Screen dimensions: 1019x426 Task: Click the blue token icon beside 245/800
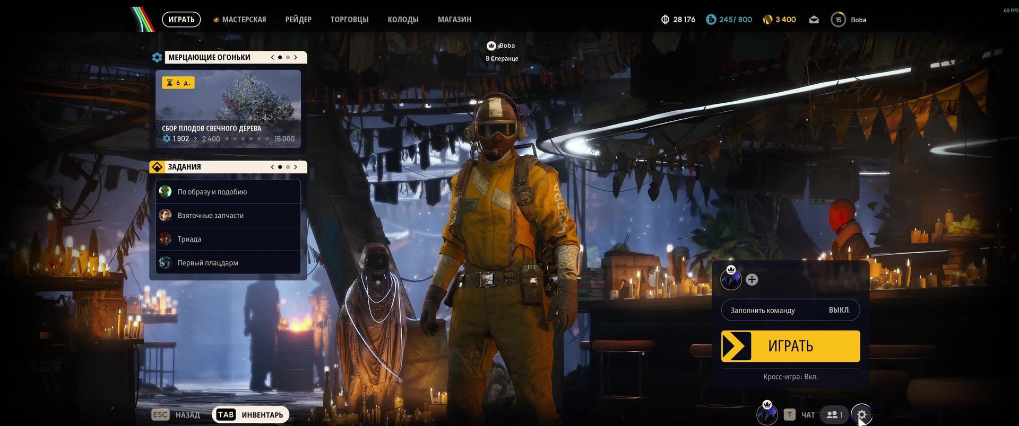(x=711, y=20)
